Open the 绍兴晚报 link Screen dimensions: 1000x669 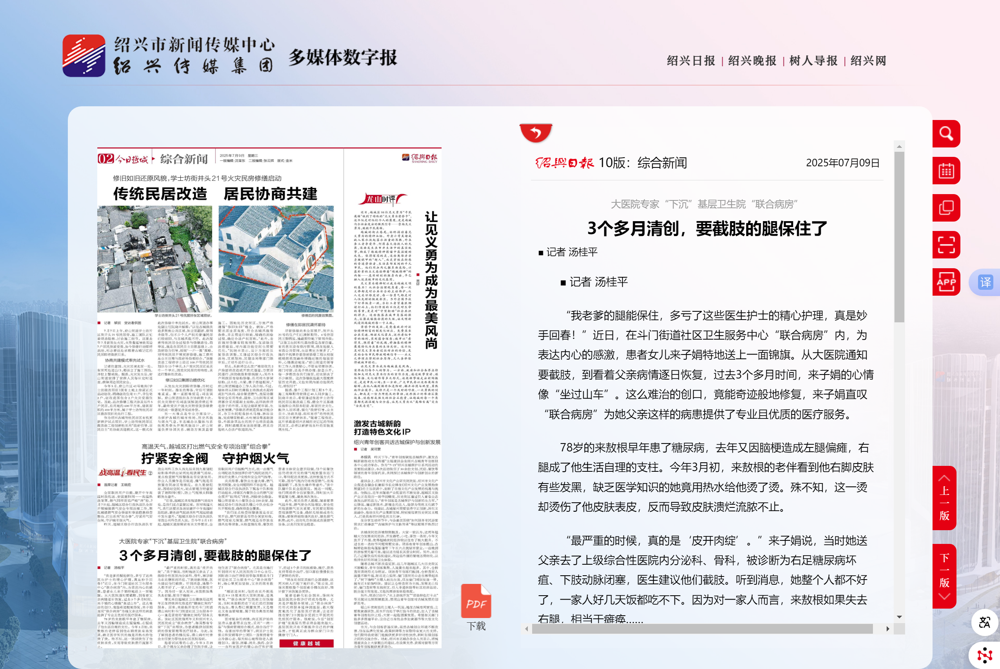point(752,60)
